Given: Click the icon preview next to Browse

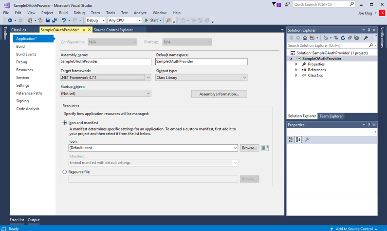Looking at the screenshot, I should [x=265, y=148].
